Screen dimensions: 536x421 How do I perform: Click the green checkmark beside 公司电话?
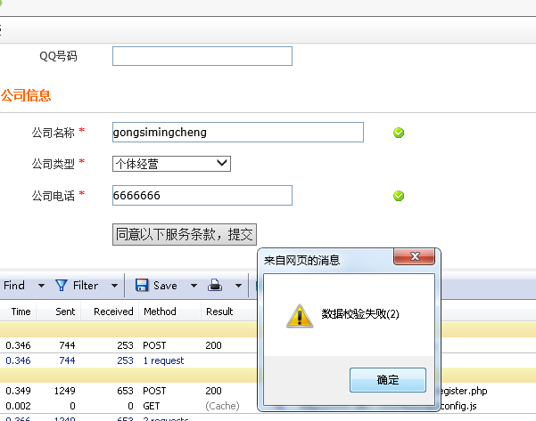click(x=399, y=196)
